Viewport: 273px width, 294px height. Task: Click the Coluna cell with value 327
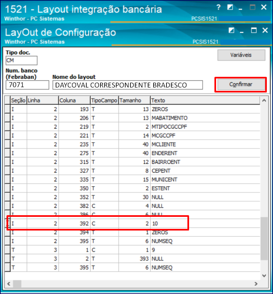coord(74,171)
